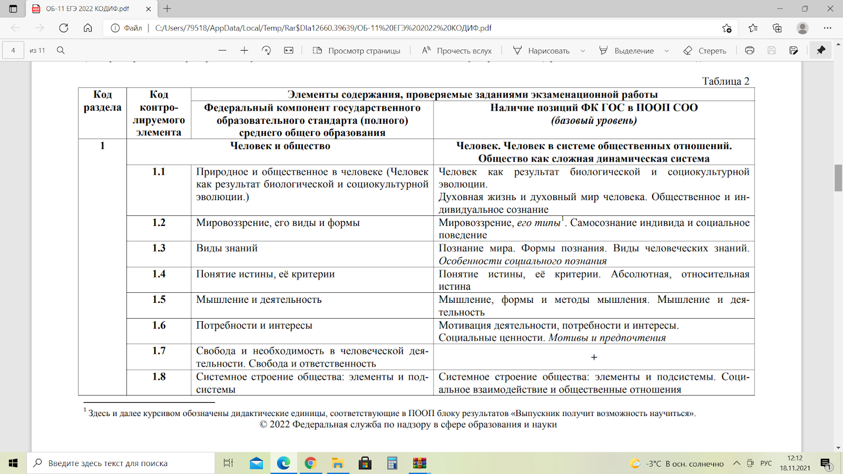Start Прочесть вслух read aloud
This screenshot has height=474, width=843.
[457, 51]
